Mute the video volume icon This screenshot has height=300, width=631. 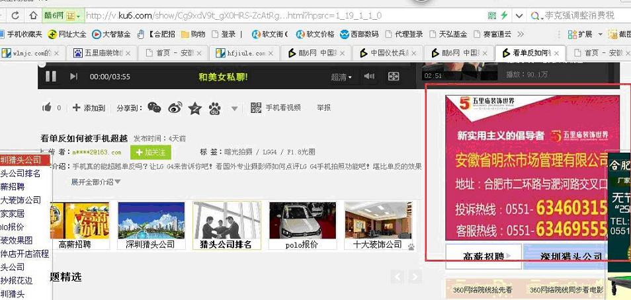pyautogui.click(x=369, y=77)
